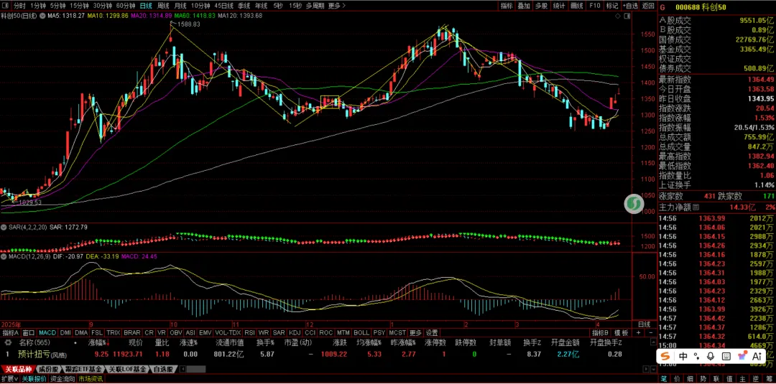This screenshot has height=384, width=776.
Task: Click the 返回 back button
Action: pyautogui.click(x=648, y=6)
